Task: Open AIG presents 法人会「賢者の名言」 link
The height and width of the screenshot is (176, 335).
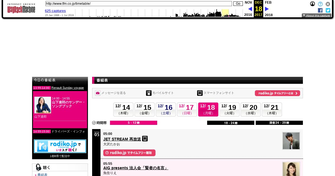Action: (136, 168)
